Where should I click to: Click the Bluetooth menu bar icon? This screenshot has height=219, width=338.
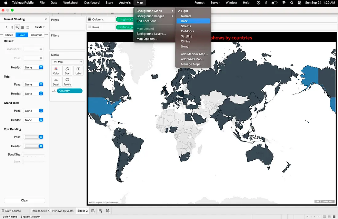[266, 3]
